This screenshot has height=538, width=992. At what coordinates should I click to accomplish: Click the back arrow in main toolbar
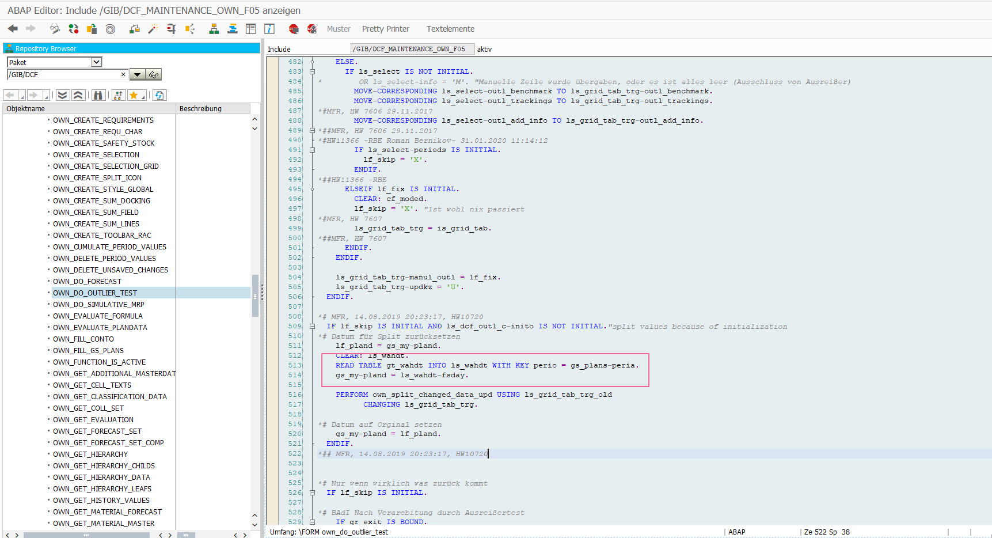[x=13, y=29]
